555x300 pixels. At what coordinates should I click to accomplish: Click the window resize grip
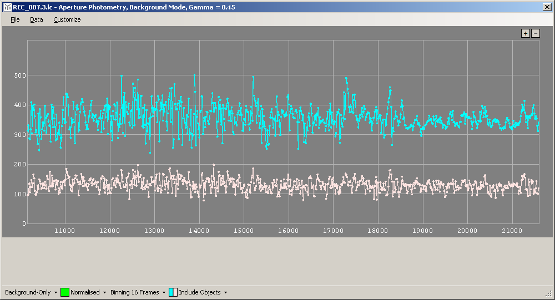(549, 294)
